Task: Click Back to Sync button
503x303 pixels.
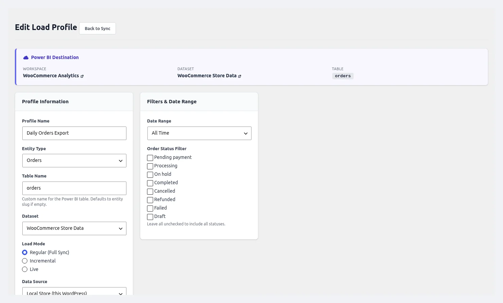Action: coord(97,28)
